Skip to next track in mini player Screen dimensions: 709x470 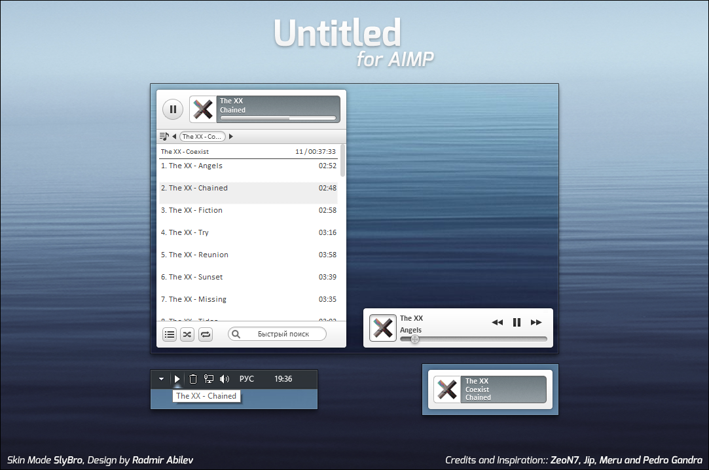click(x=536, y=322)
